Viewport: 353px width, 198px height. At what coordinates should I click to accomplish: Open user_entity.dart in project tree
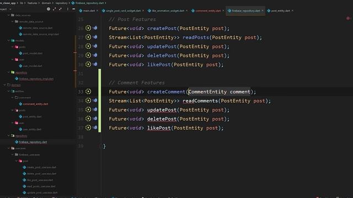pos(32,129)
